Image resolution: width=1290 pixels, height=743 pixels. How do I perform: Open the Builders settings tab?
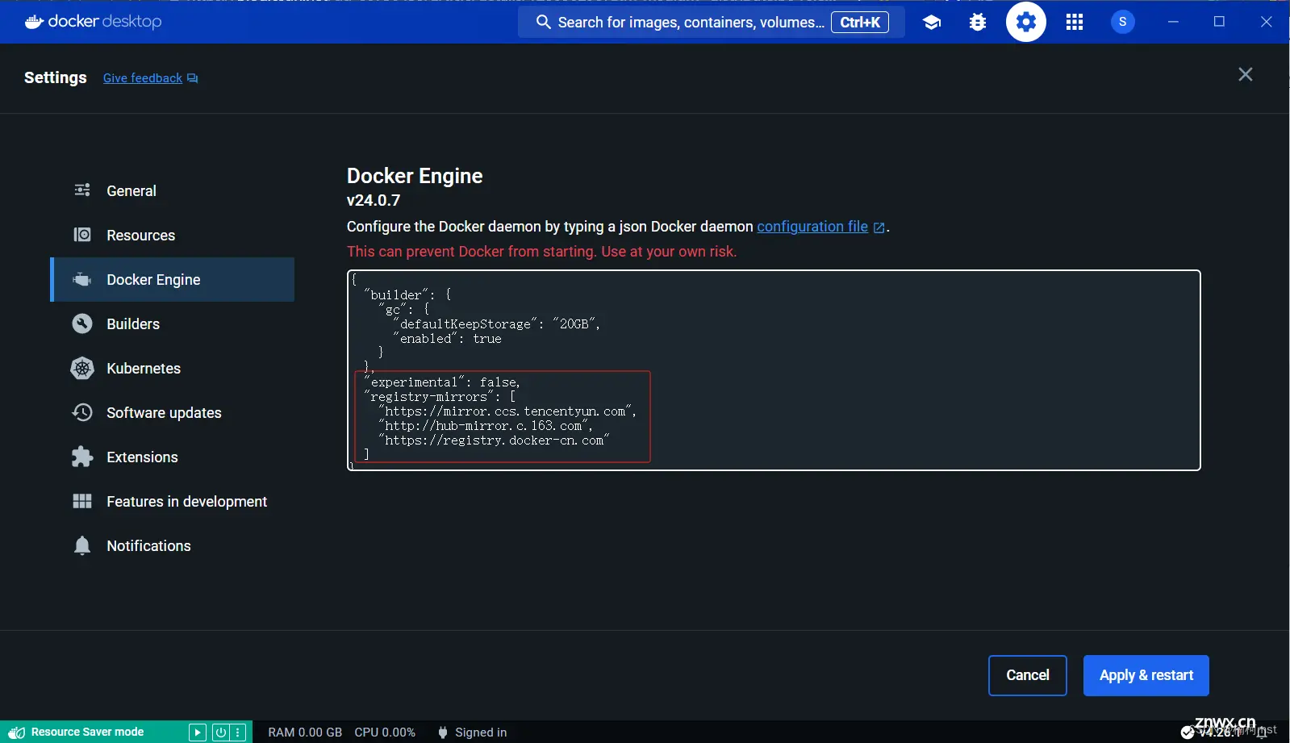172,323
